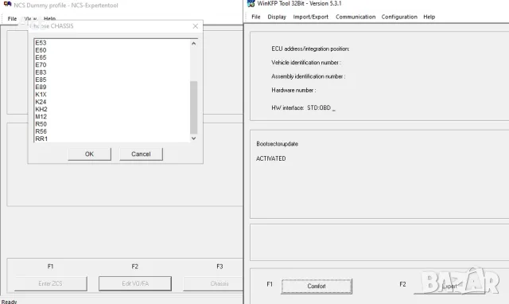Close the Choose CHASSIS dialog

(196, 26)
